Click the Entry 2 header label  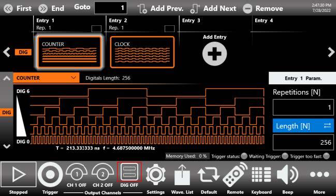pyautogui.click(x=118, y=21)
